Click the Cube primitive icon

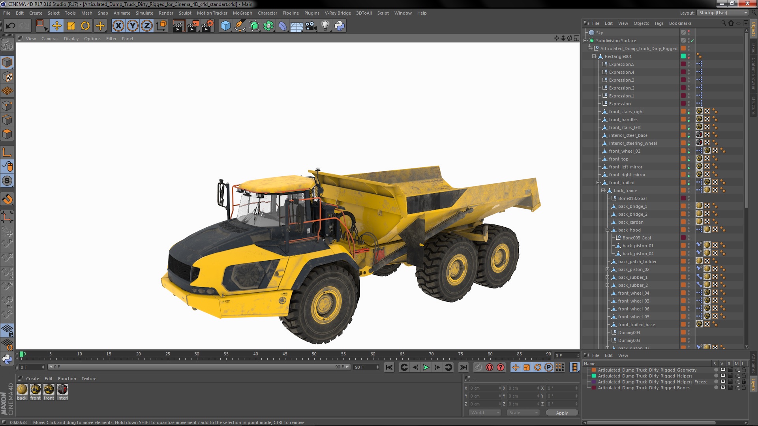225,26
